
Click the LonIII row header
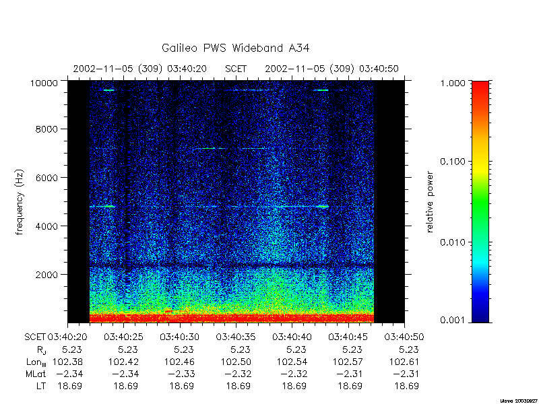pos(36,362)
